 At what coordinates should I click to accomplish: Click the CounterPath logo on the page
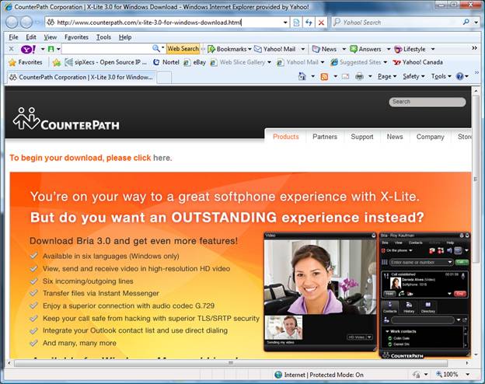(66, 119)
